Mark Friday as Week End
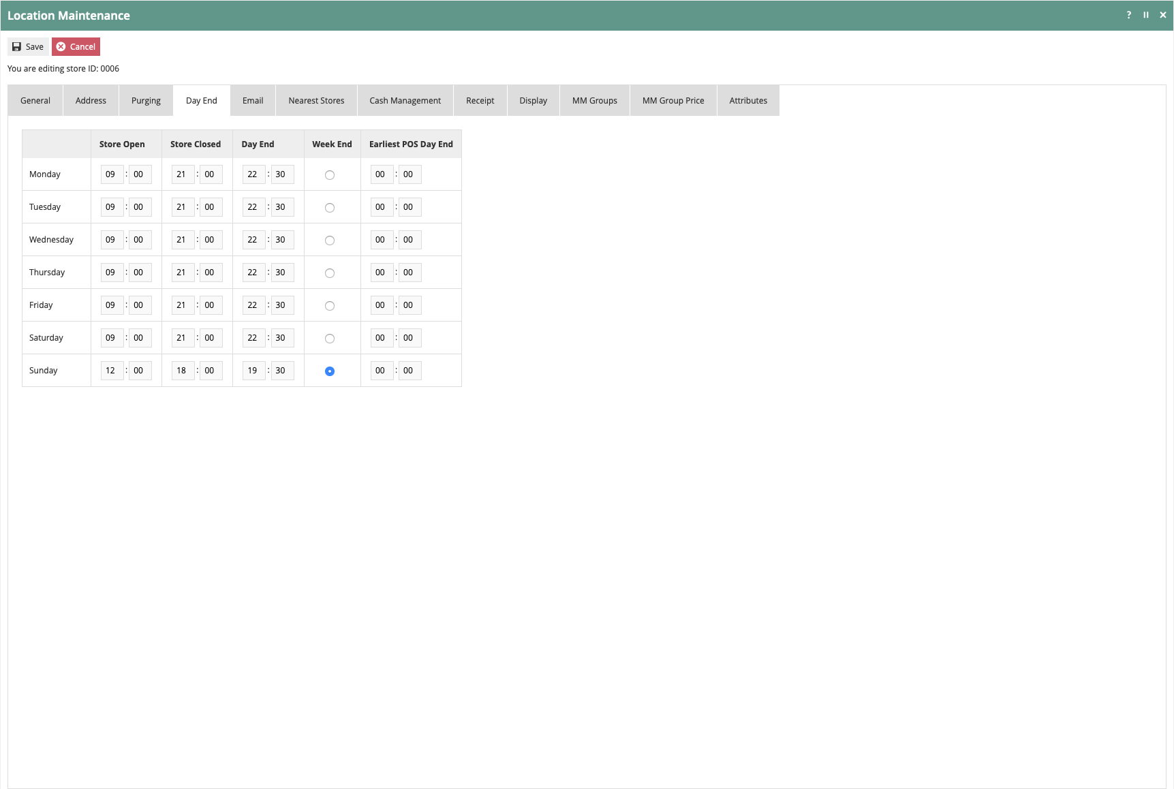Image resolution: width=1174 pixels, height=789 pixels. point(330,306)
